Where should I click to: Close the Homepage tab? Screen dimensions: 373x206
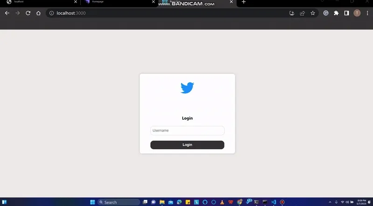[x=154, y=2]
